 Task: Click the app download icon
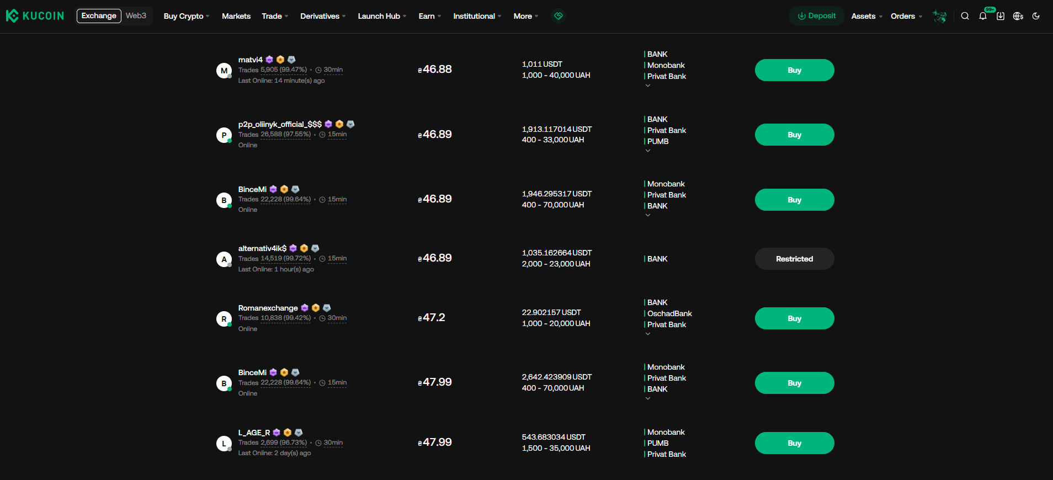(1001, 16)
